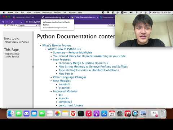Open the File menu
Viewport: 173px width, 130px height.
pyautogui.click(x=17, y=12)
